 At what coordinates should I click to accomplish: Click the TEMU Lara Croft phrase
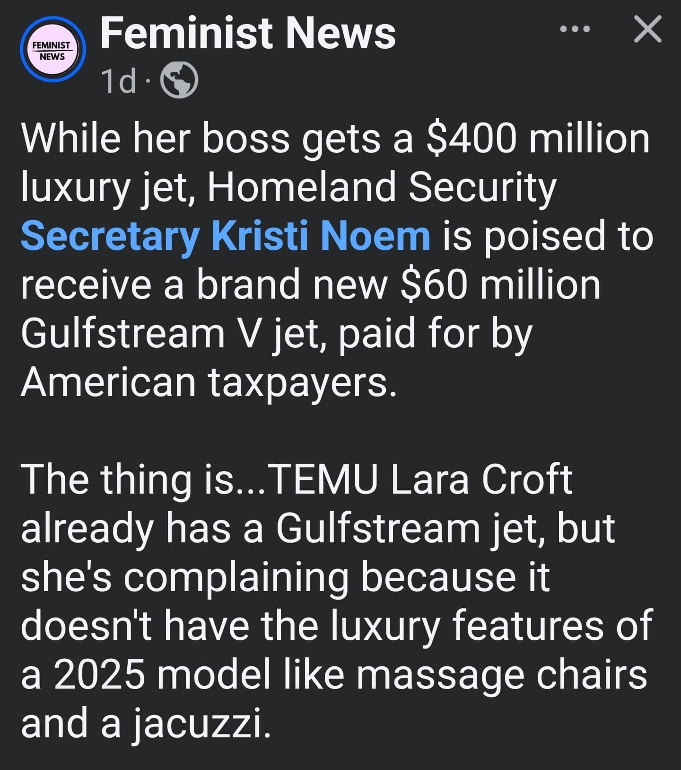point(420,479)
